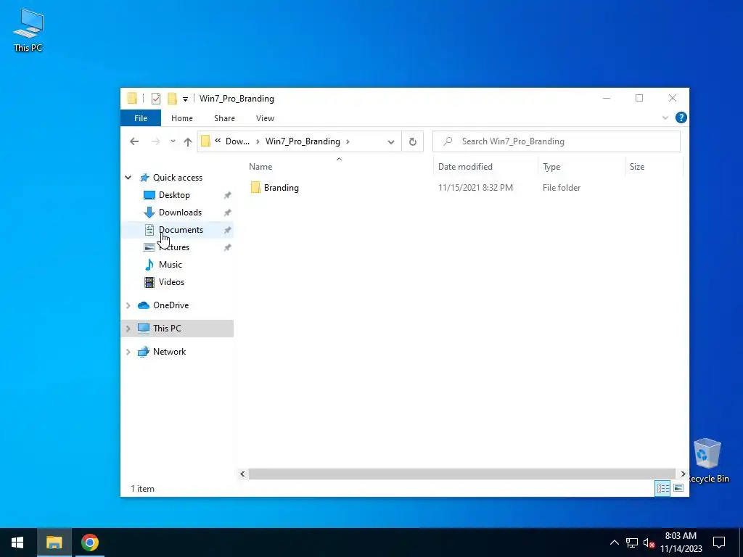Viewport: 743px width, 557px height.
Task: Show hidden tray icons with caret
Action: (614, 542)
